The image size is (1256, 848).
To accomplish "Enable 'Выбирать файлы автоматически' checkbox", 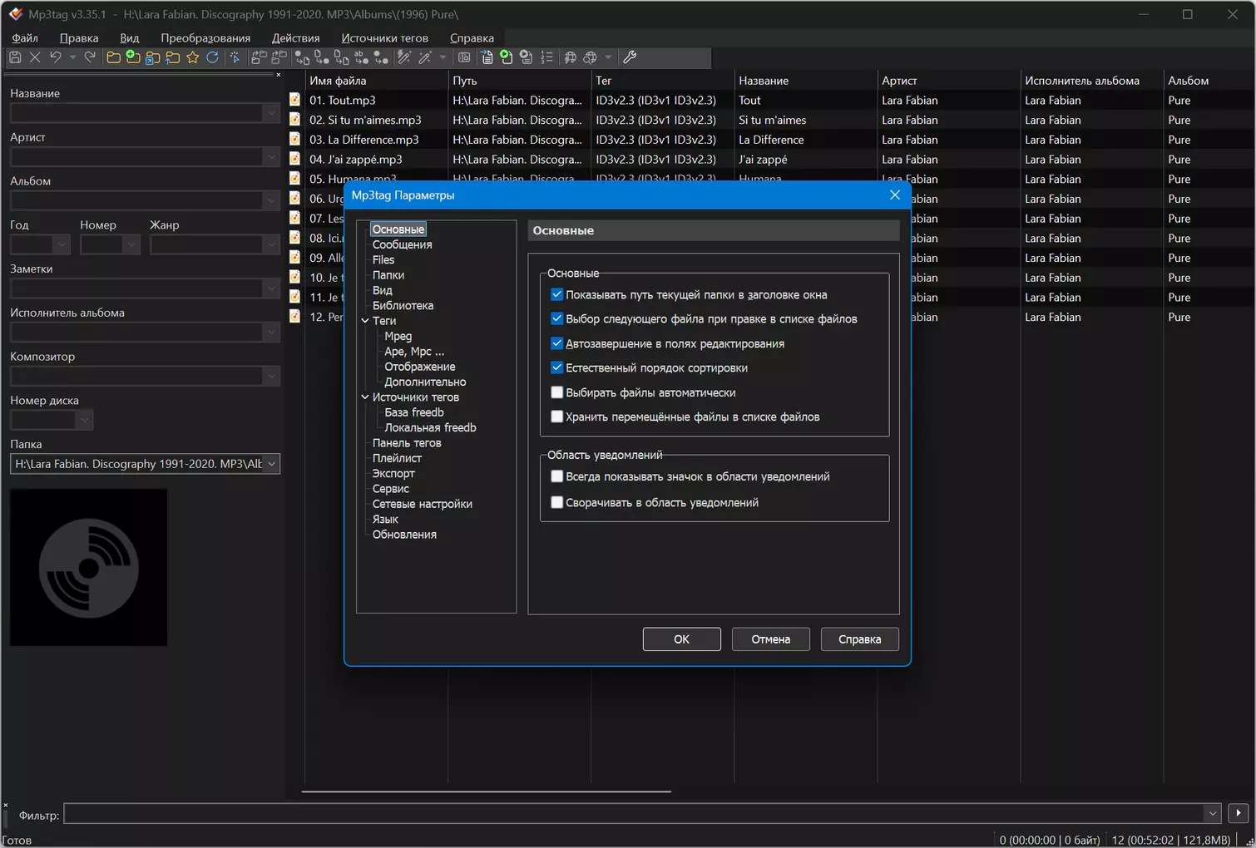I will point(557,392).
